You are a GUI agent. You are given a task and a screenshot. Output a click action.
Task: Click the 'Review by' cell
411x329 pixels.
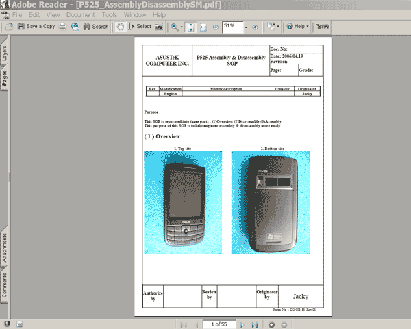point(209,295)
